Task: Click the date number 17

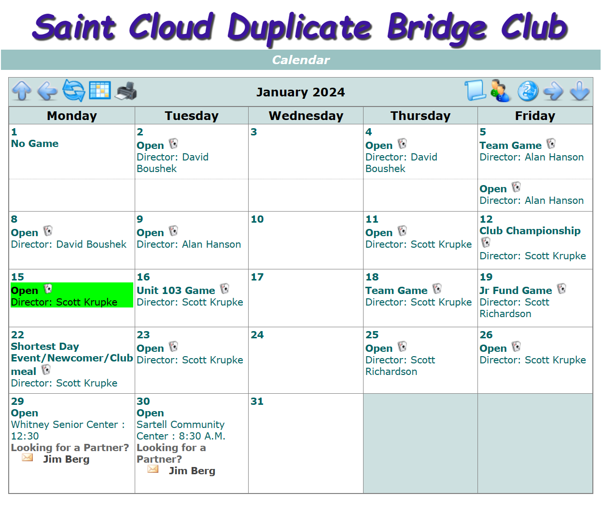Action: [x=257, y=277]
